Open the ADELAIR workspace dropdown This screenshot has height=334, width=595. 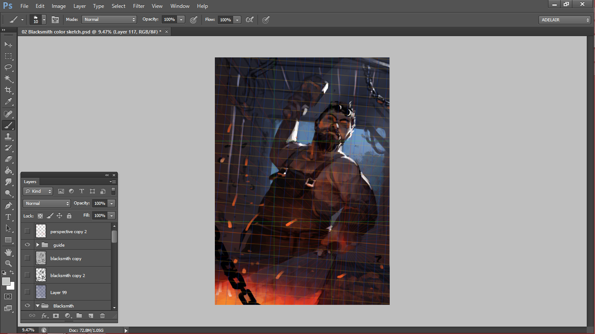(x=564, y=20)
